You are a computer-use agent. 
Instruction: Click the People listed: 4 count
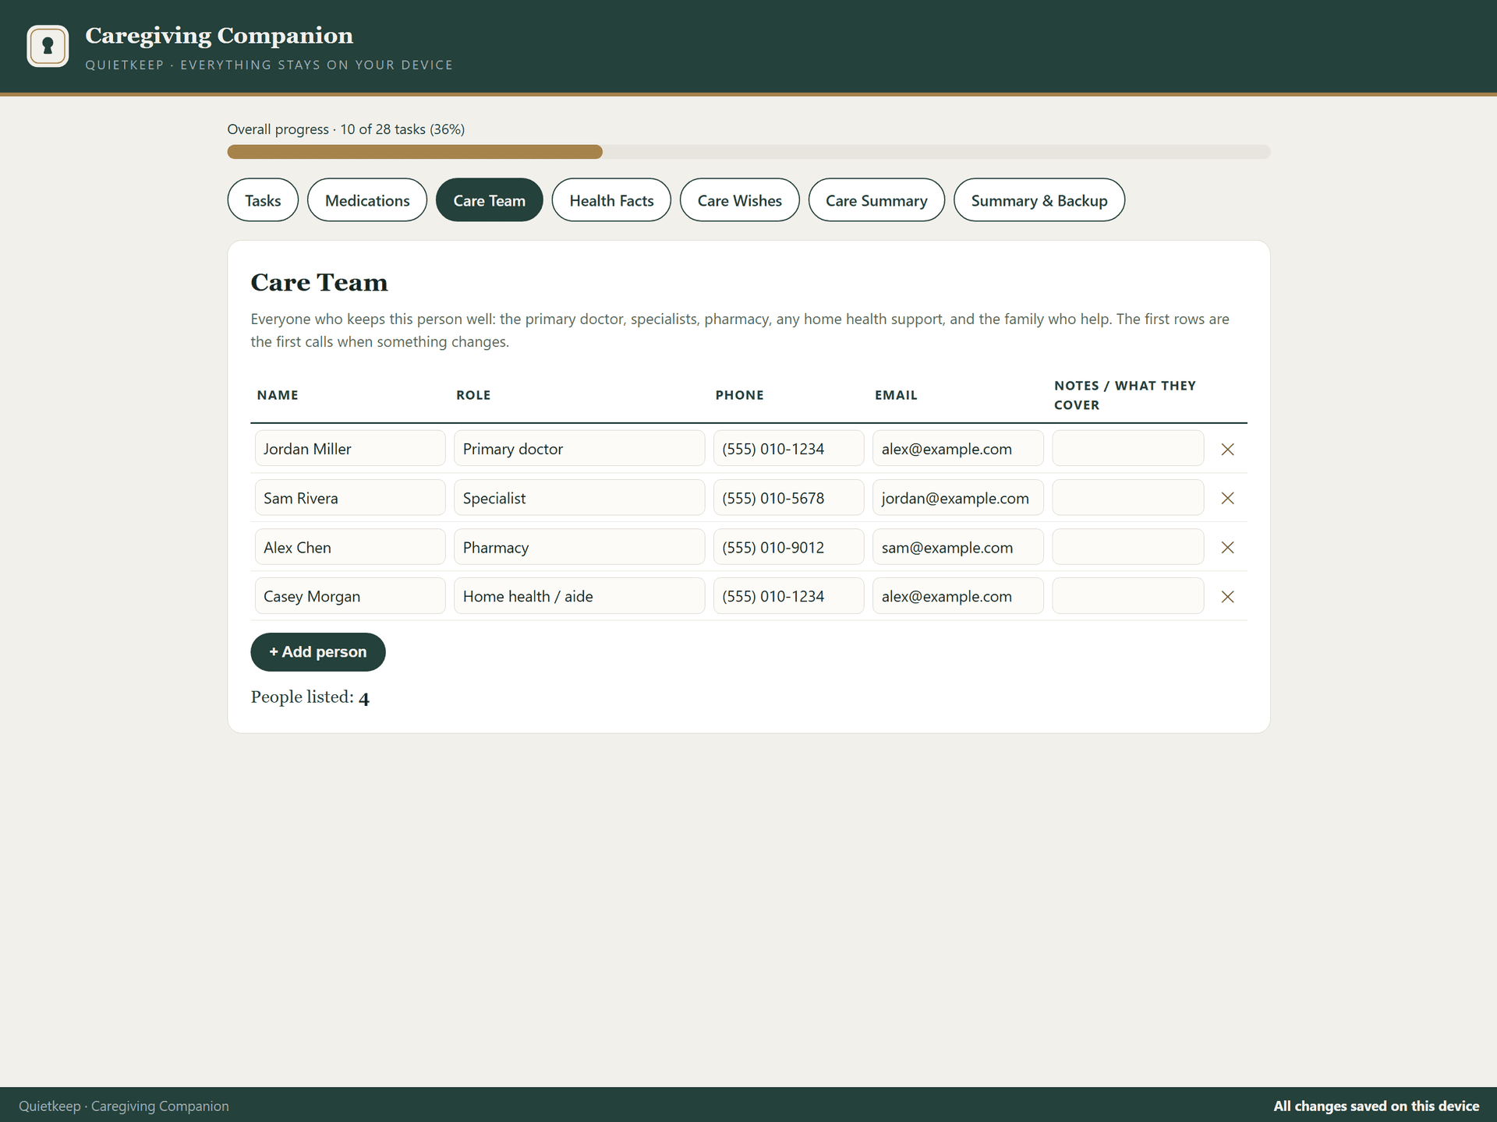[x=310, y=697]
